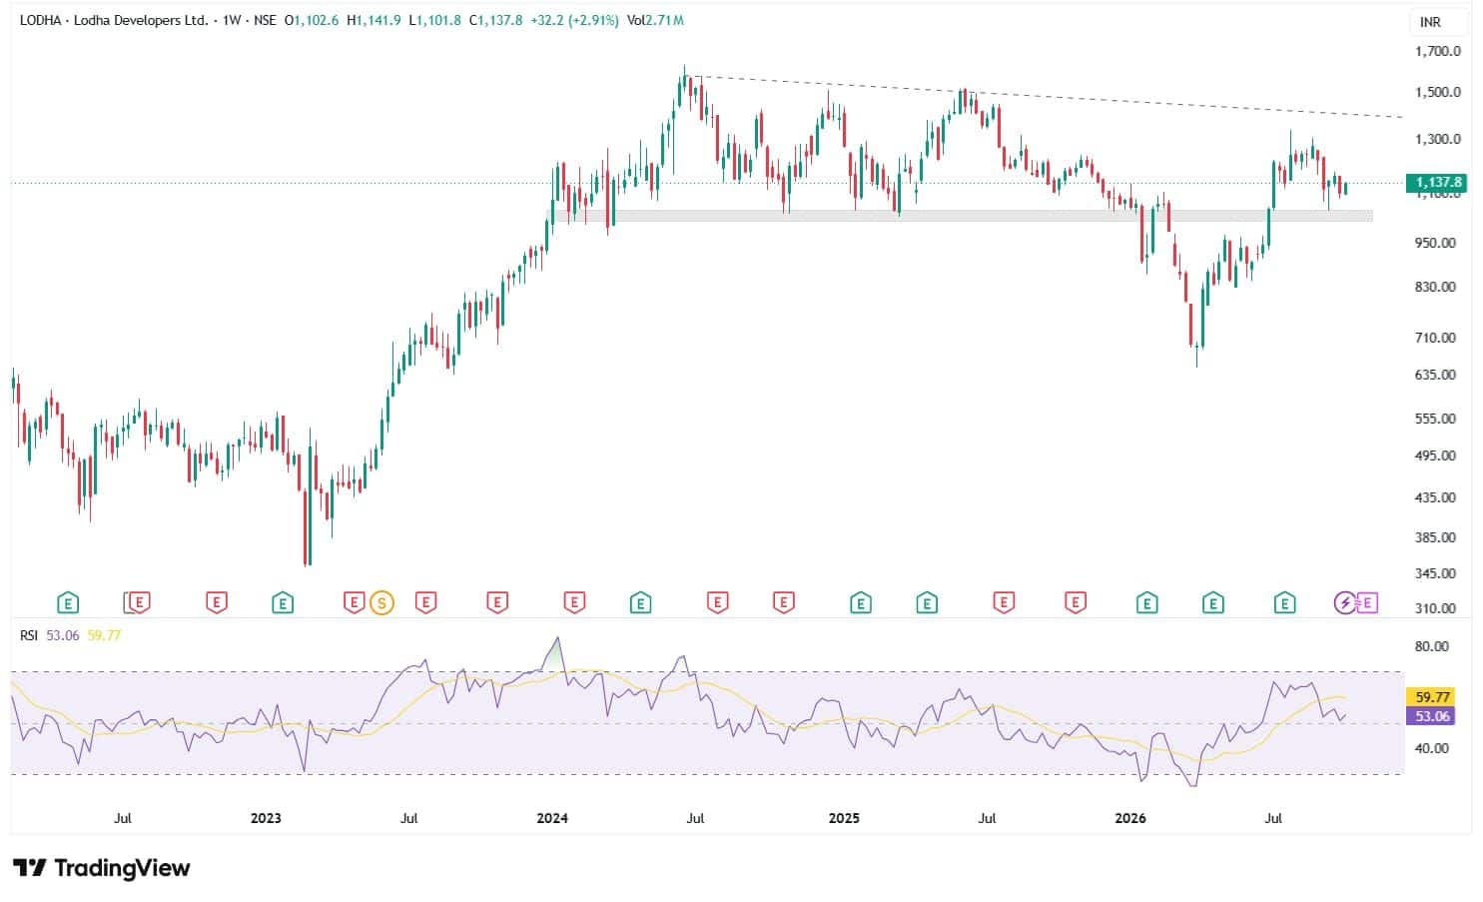Click the 1,300.0 price axis label
This screenshot has width=1483, height=902.
pos(1437,140)
